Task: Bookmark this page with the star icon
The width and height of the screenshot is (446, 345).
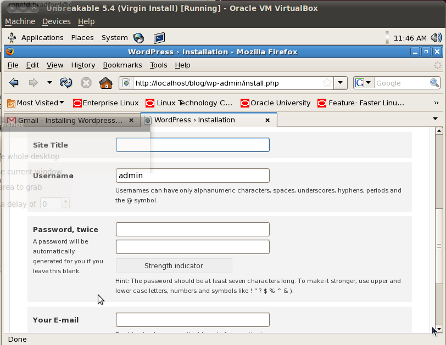Action: click(327, 83)
